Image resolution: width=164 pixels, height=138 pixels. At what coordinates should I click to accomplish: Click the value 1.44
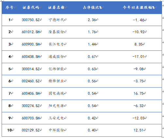(x=92, y=44)
